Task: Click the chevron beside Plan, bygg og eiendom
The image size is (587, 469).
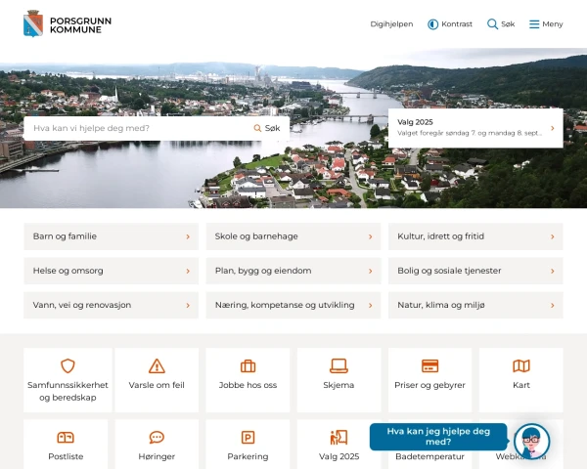Action: click(x=370, y=272)
